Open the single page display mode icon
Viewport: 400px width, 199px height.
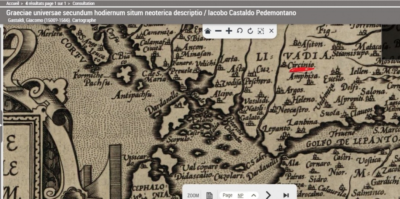[209, 195]
